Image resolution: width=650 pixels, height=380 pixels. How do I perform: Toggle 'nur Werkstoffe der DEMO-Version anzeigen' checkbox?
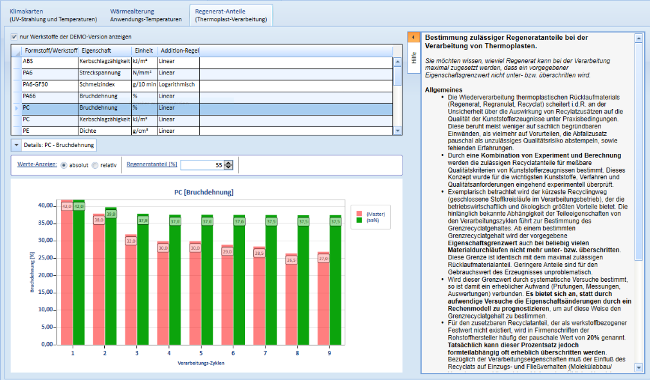click(14, 37)
